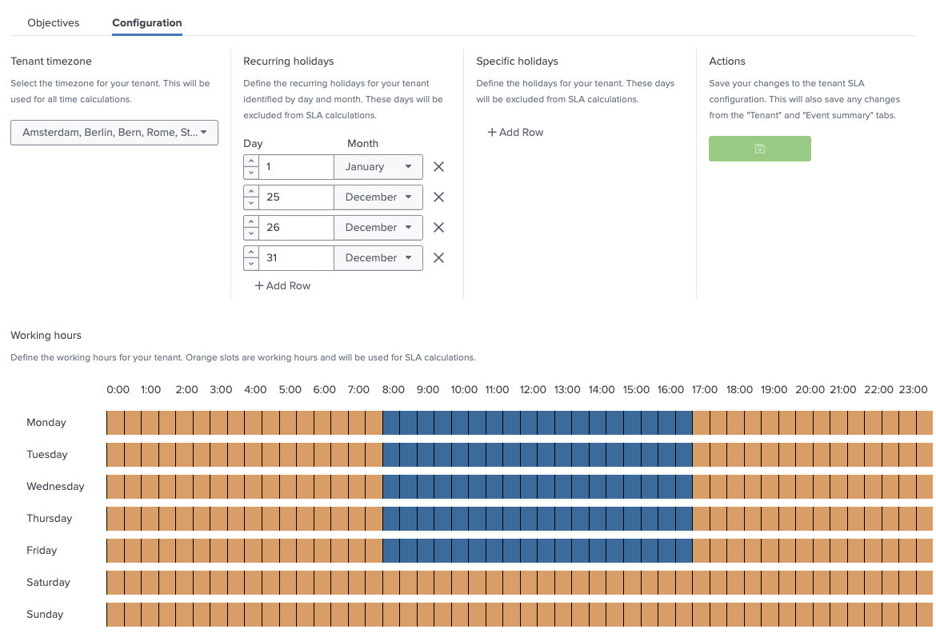Save the tenant SLA configuration
936x637 pixels.
(759, 148)
